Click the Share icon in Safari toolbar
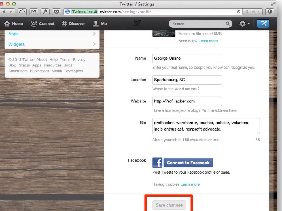 click(34, 12)
